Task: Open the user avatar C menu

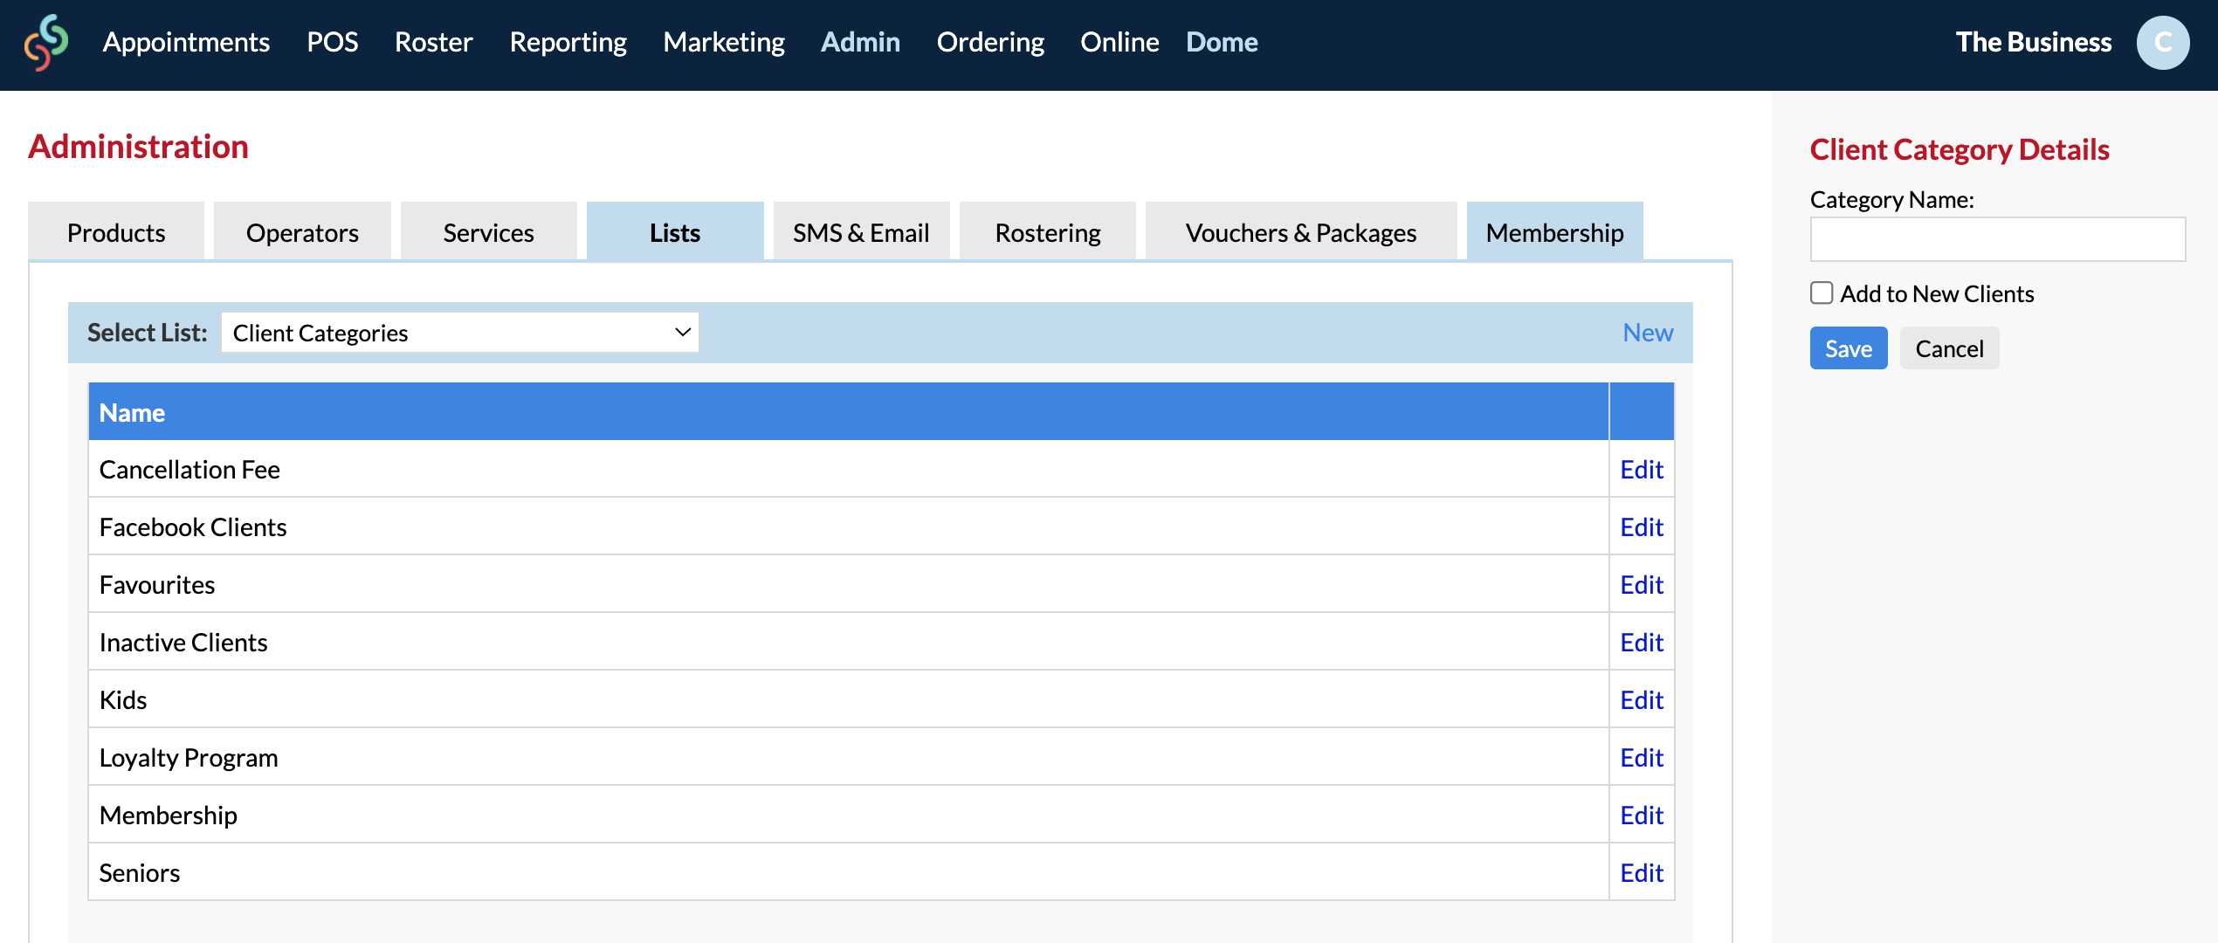Action: pyautogui.click(x=2162, y=42)
